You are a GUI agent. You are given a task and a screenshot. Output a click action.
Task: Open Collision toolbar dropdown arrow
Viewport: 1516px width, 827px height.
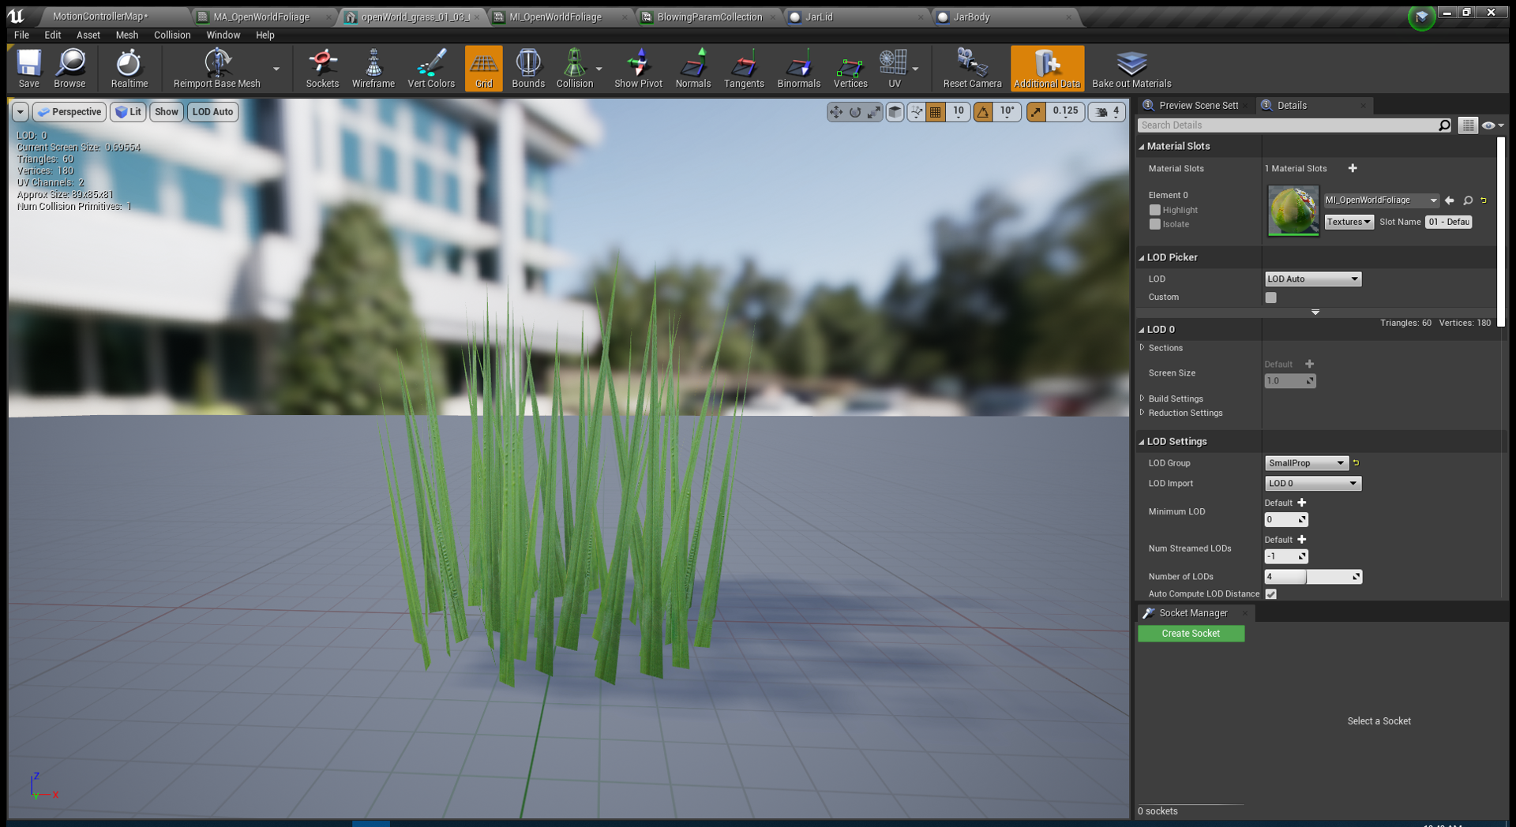point(599,69)
